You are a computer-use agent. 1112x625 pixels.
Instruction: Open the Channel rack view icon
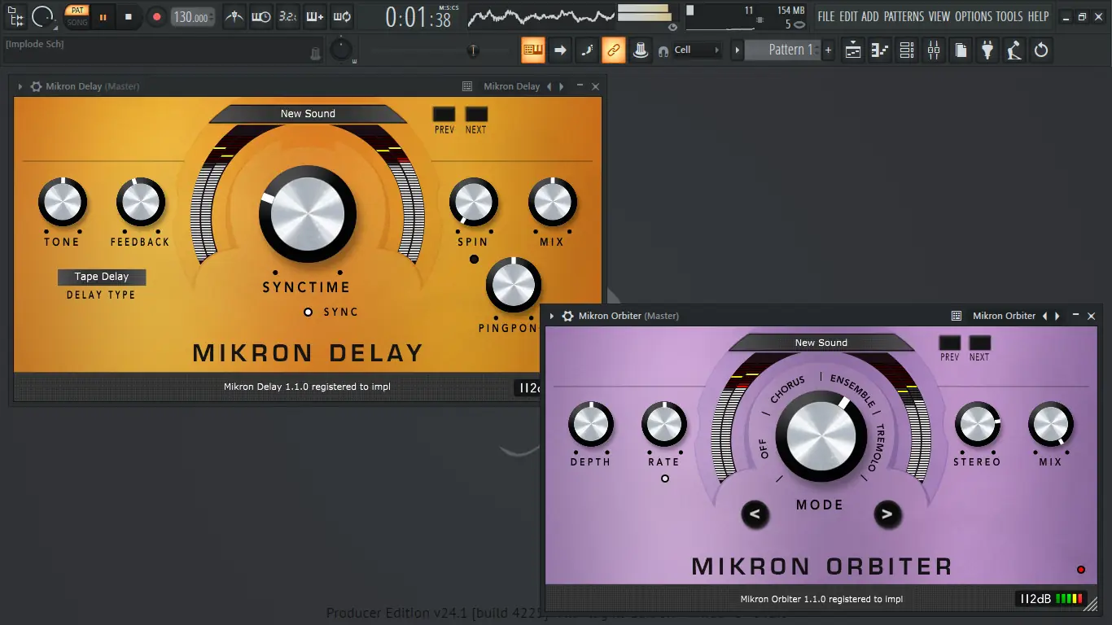(x=907, y=50)
